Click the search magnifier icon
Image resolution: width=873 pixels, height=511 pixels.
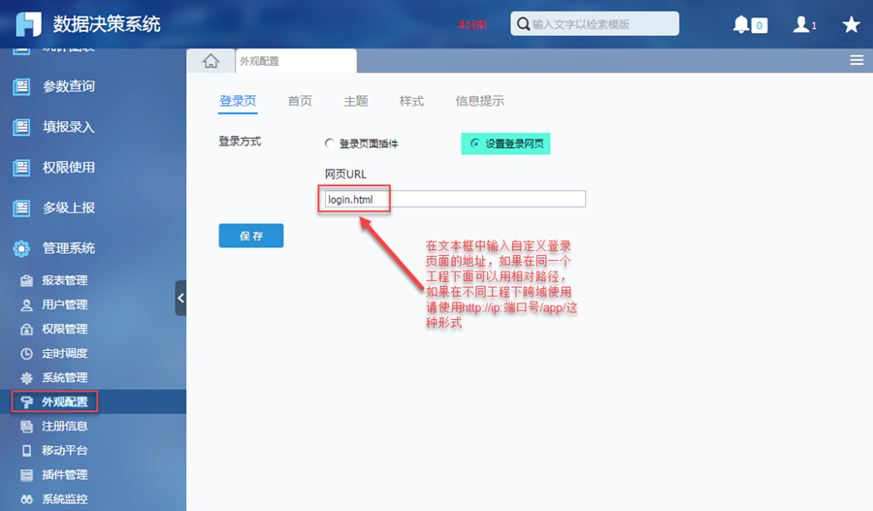pos(523,24)
